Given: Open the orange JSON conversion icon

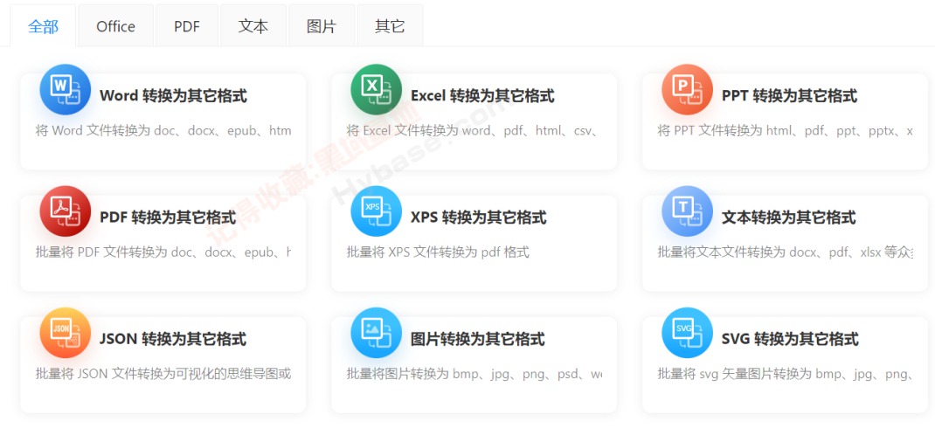Looking at the screenshot, I should coord(65,333).
